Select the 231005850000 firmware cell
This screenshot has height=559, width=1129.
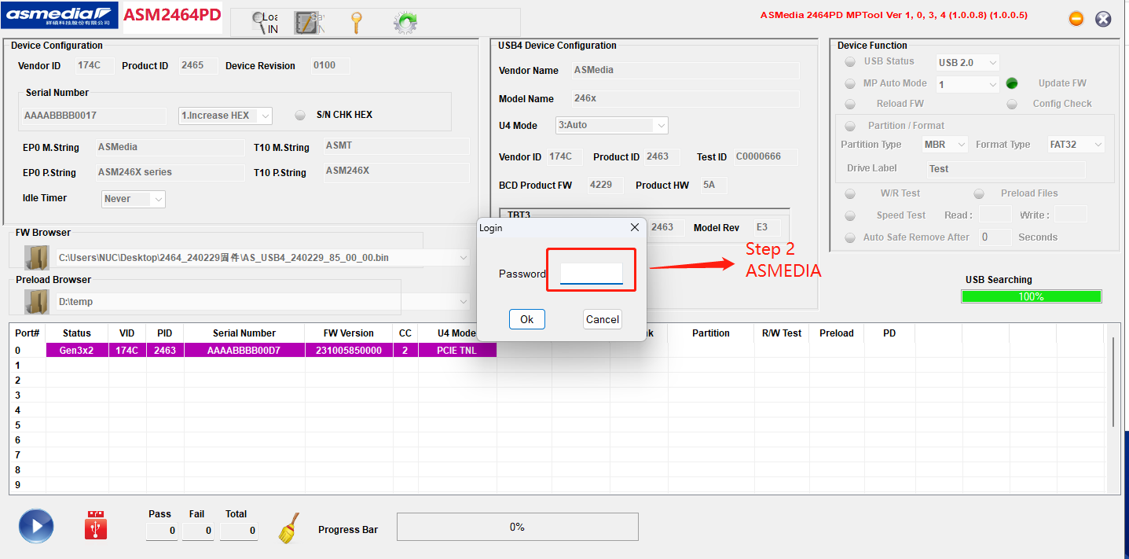(x=349, y=351)
